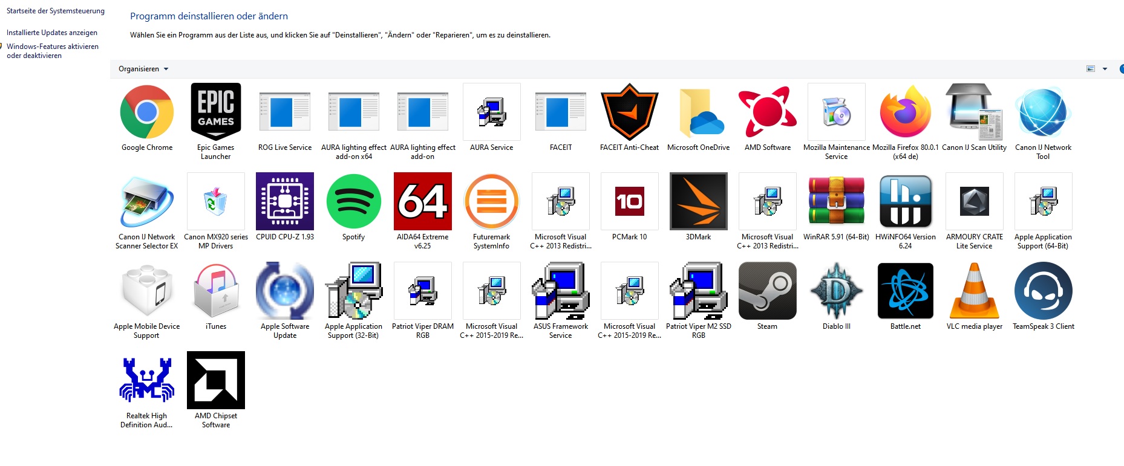Viewport: 1124px width, 466px height.
Task: Select the Google Chrome program icon
Action: 147,112
